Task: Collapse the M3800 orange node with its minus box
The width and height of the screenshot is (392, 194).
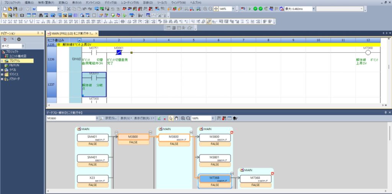Action: 116,133
